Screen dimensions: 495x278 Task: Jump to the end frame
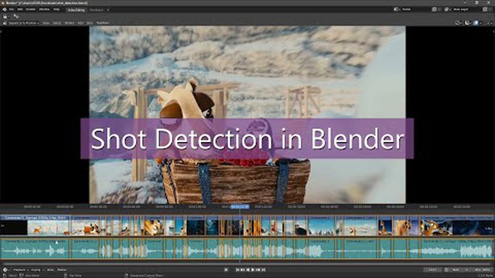[263, 270]
